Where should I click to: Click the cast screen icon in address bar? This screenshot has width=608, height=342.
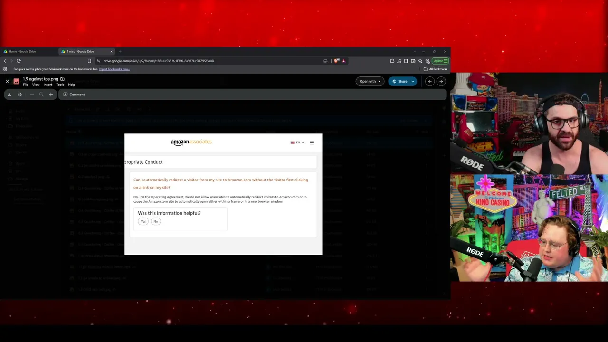[325, 61]
